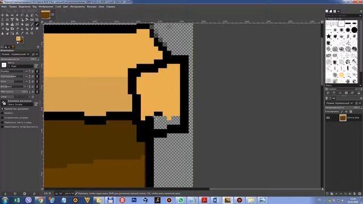Reset the Угол (angle) value to default
The width and height of the screenshot is (363, 204).
click(x=33, y=82)
